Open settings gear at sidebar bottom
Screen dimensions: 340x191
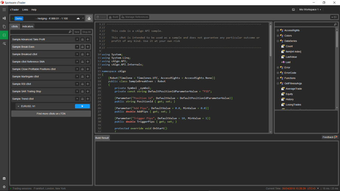(x=4, y=187)
